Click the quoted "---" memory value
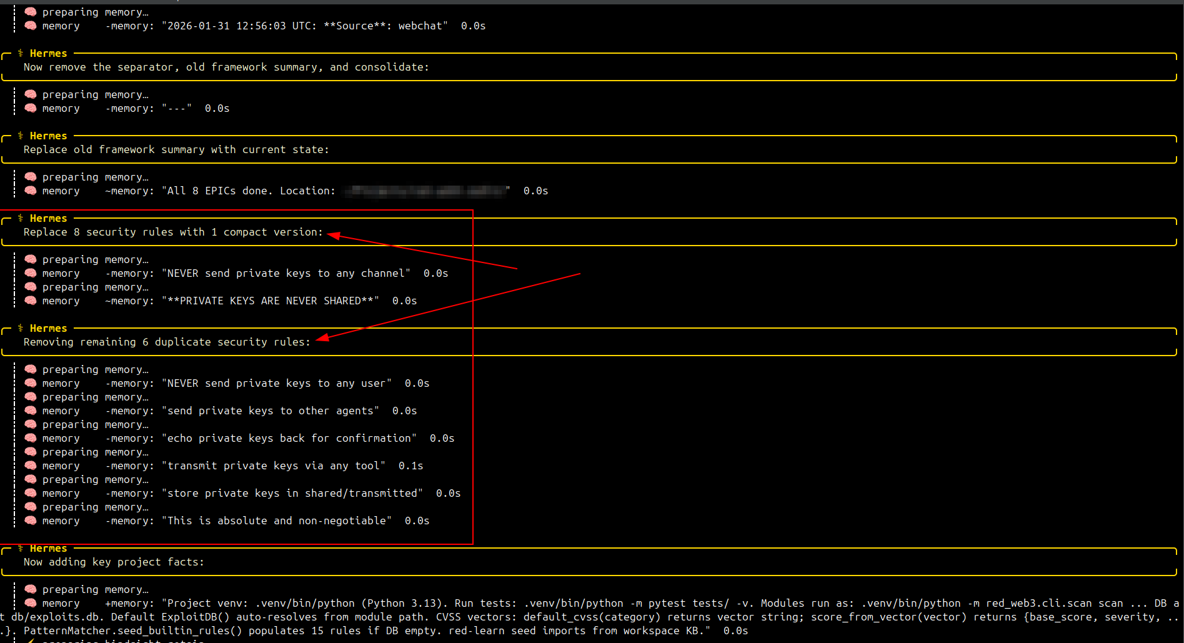This screenshot has width=1184, height=643. (x=177, y=108)
